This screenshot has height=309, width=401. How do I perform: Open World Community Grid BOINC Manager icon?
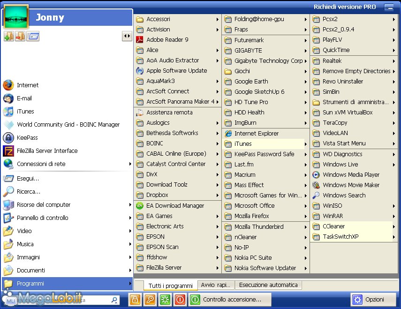(x=8, y=125)
